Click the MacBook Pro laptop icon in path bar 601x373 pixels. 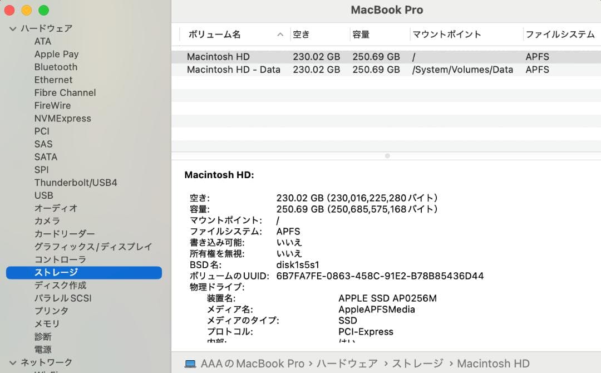[x=190, y=364]
